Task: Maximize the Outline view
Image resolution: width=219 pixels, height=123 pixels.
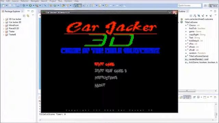Action: click(215, 11)
